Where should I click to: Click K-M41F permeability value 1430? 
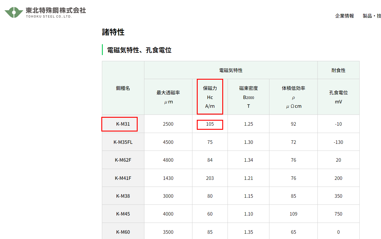pos(168,178)
